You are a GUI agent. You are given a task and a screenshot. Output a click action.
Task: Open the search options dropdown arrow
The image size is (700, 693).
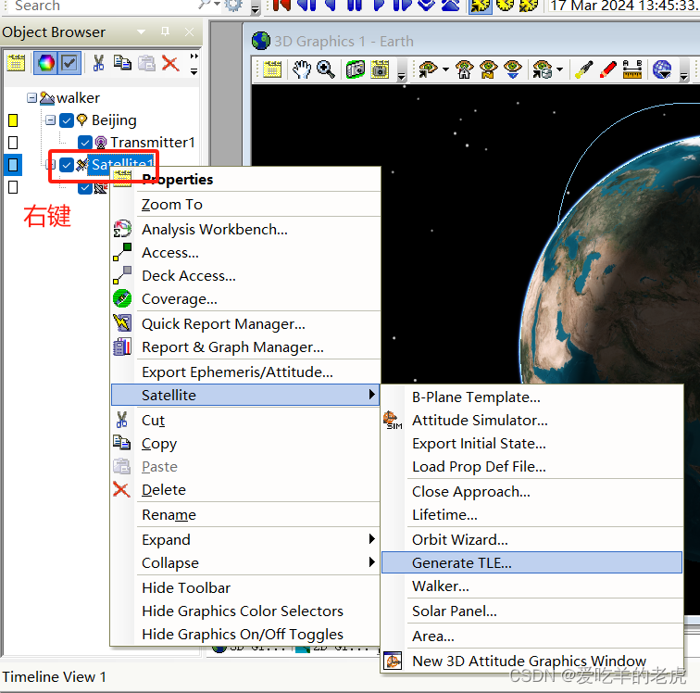[218, 4]
